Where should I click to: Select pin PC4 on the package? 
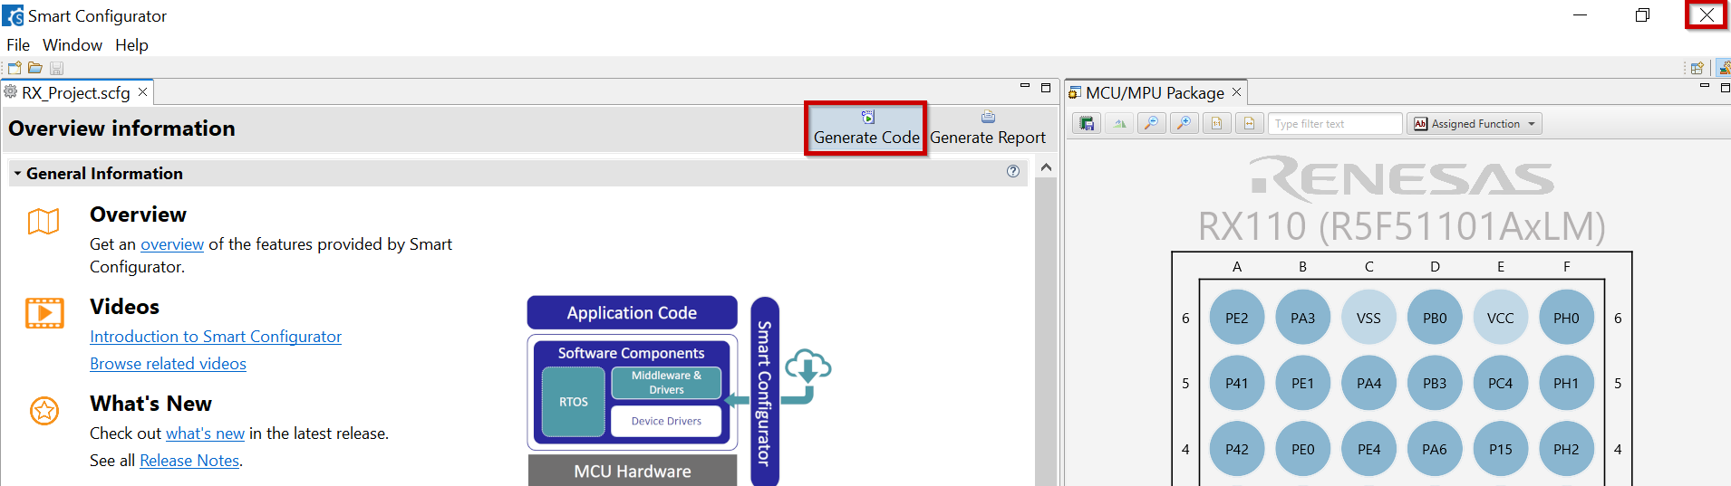coord(1501,383)
